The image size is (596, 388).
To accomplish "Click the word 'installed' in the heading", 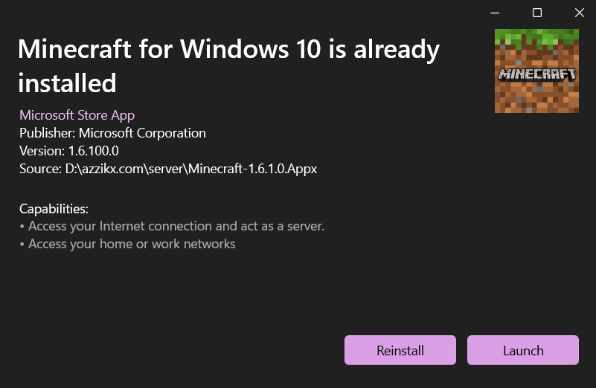I will click(x=67, y=83).
